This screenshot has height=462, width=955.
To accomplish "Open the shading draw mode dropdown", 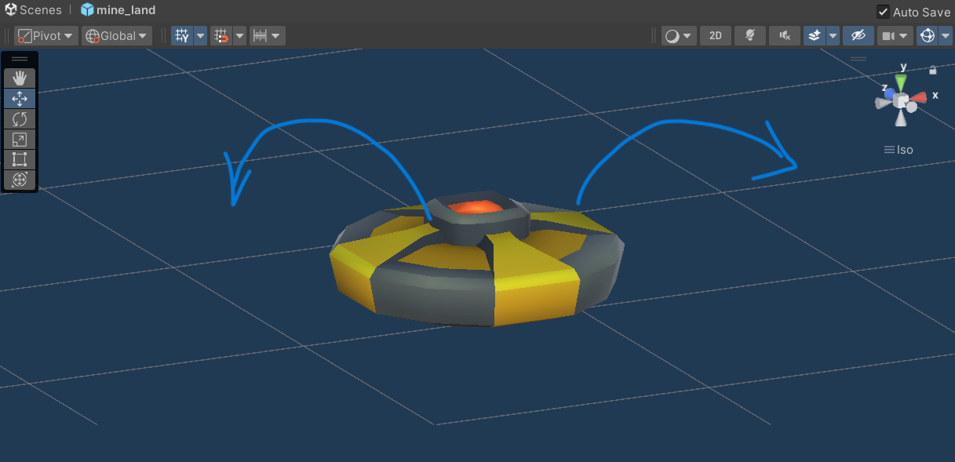I will tap(679, 35).
